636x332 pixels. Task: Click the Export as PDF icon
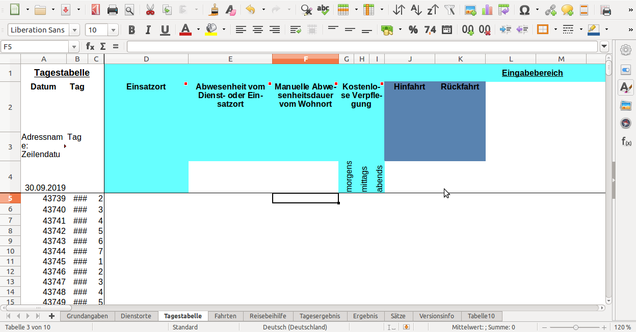(96, 10)
